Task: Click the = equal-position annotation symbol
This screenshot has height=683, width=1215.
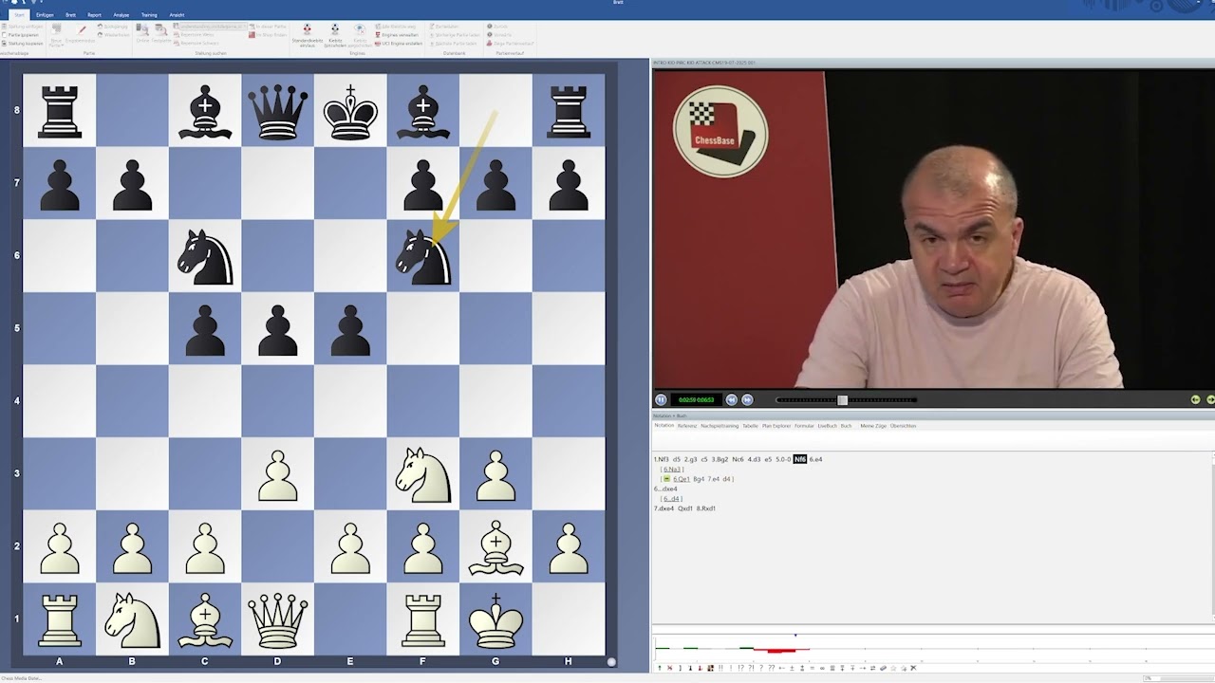Action: 813,668
